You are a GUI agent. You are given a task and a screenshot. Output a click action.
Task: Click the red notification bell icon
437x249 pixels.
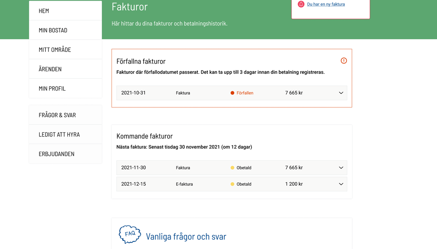(x=301, y=4)
